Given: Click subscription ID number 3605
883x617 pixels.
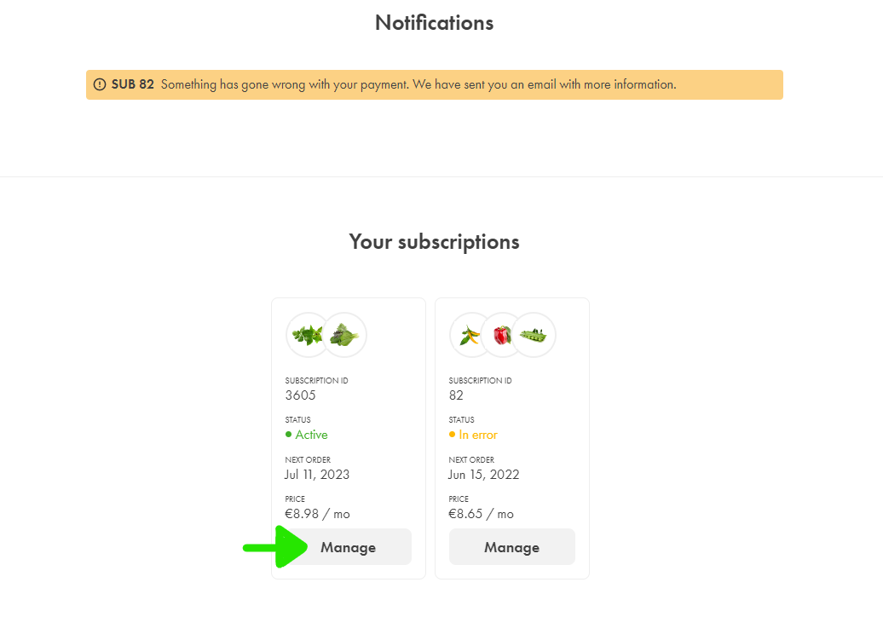Looking at the screenshot, I should click(x=300, y=395).
